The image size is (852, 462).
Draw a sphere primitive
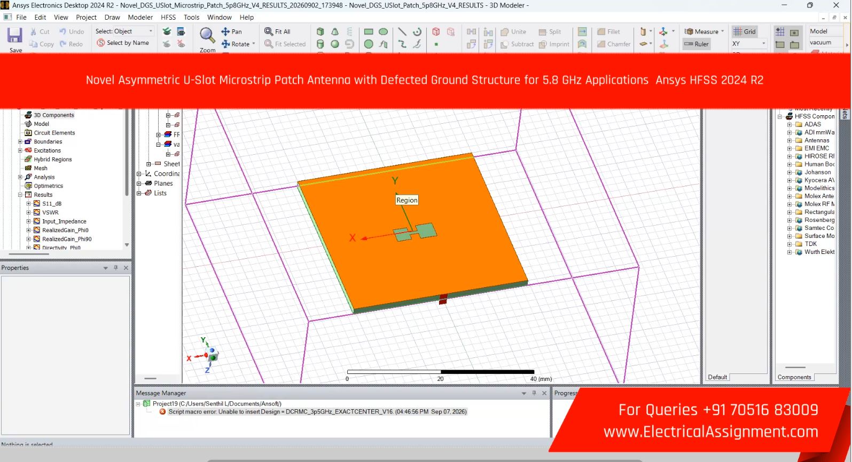point(335,44)
